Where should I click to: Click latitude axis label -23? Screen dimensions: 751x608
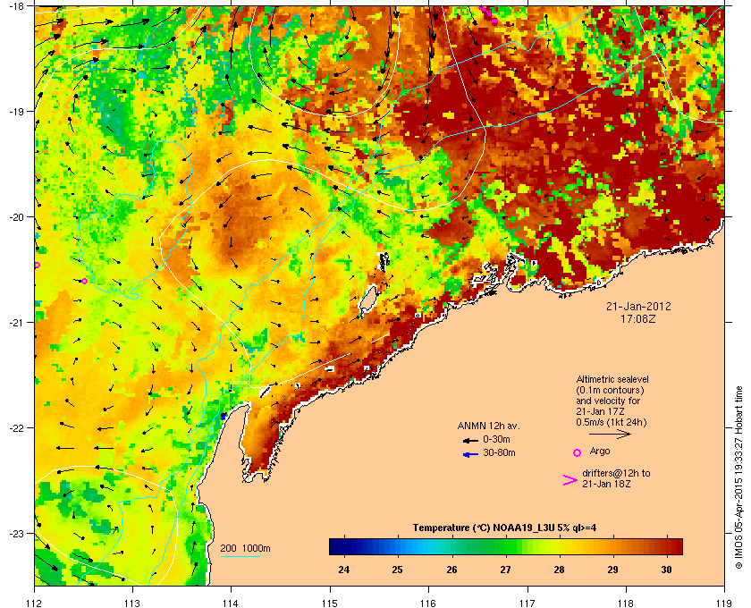click(x=16, y=533)
